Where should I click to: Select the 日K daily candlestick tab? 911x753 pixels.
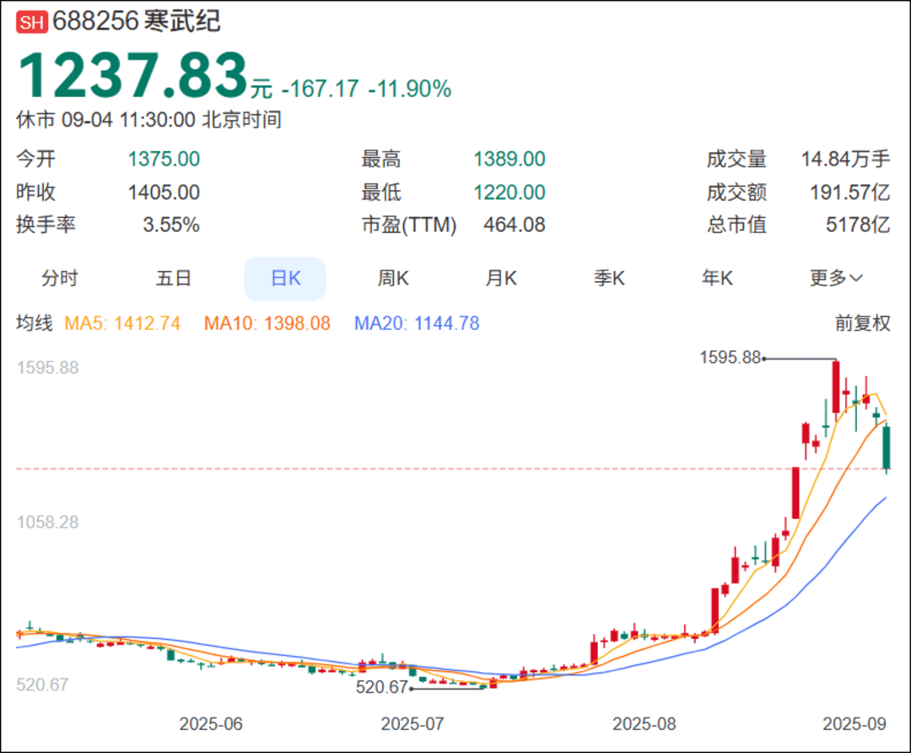click(x=285, y=278)
